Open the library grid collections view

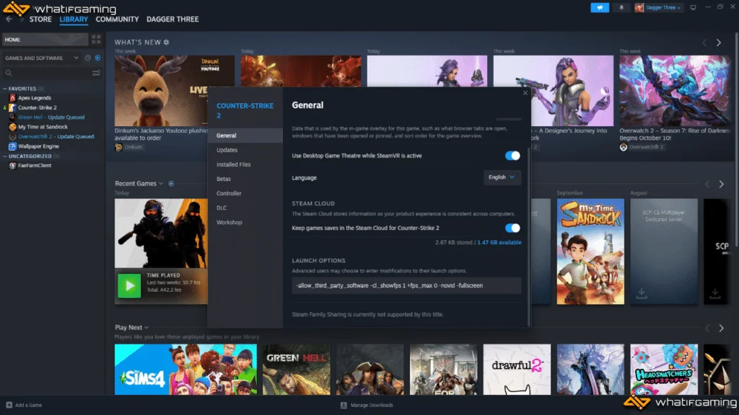pos(96,40)
